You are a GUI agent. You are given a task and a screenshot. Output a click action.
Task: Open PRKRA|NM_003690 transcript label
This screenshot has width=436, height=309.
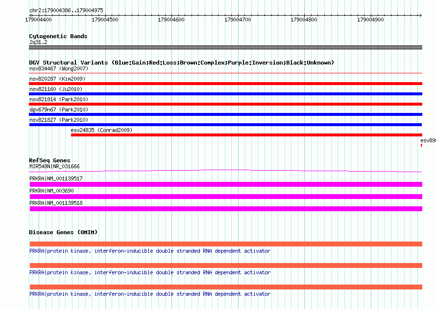tap(51, 191)
